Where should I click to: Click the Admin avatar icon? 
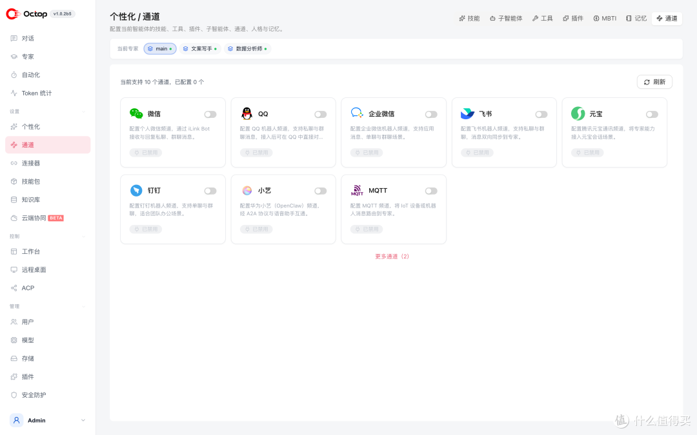[x=16, y=420]
